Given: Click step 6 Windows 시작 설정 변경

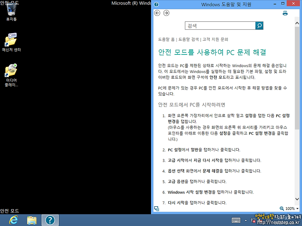Looking at the screenshot, I should pyautogui.click(x=190, y=192).
